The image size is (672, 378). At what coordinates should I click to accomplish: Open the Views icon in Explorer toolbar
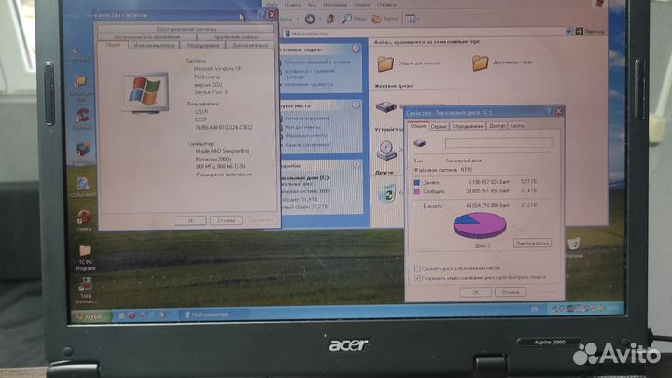click(411, 19)
